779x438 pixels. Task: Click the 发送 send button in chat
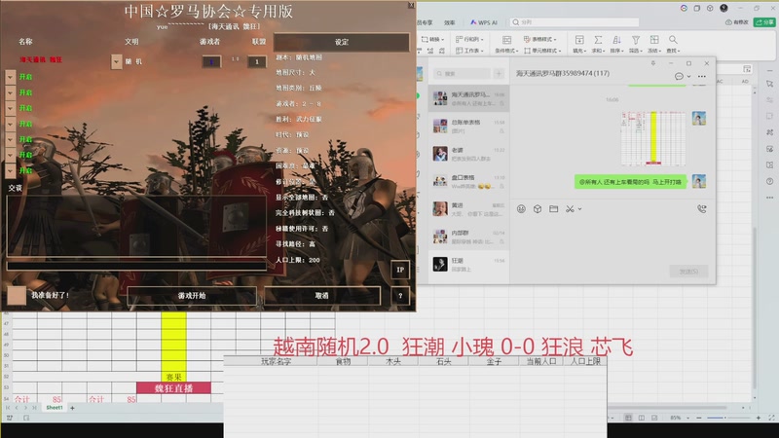688,272
